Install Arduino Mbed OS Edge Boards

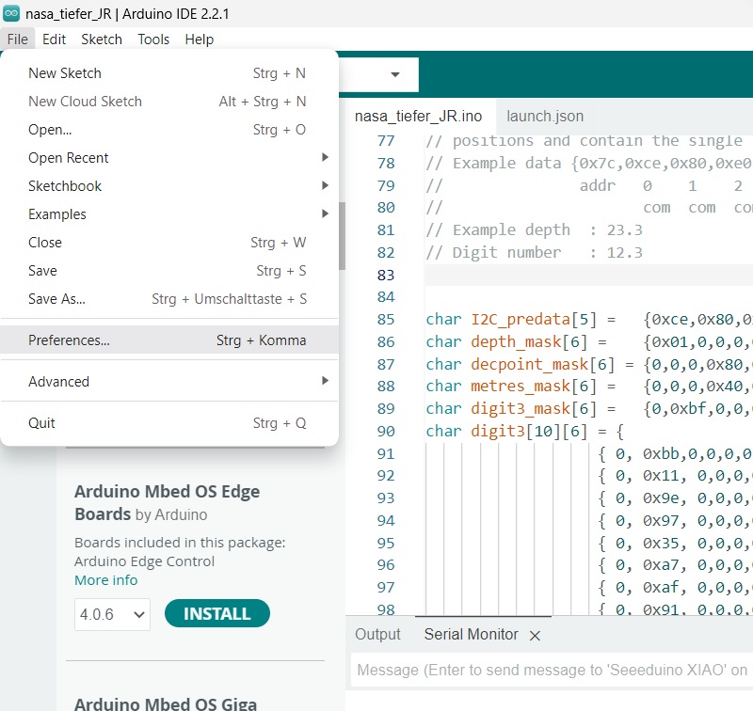coord(217,613)
